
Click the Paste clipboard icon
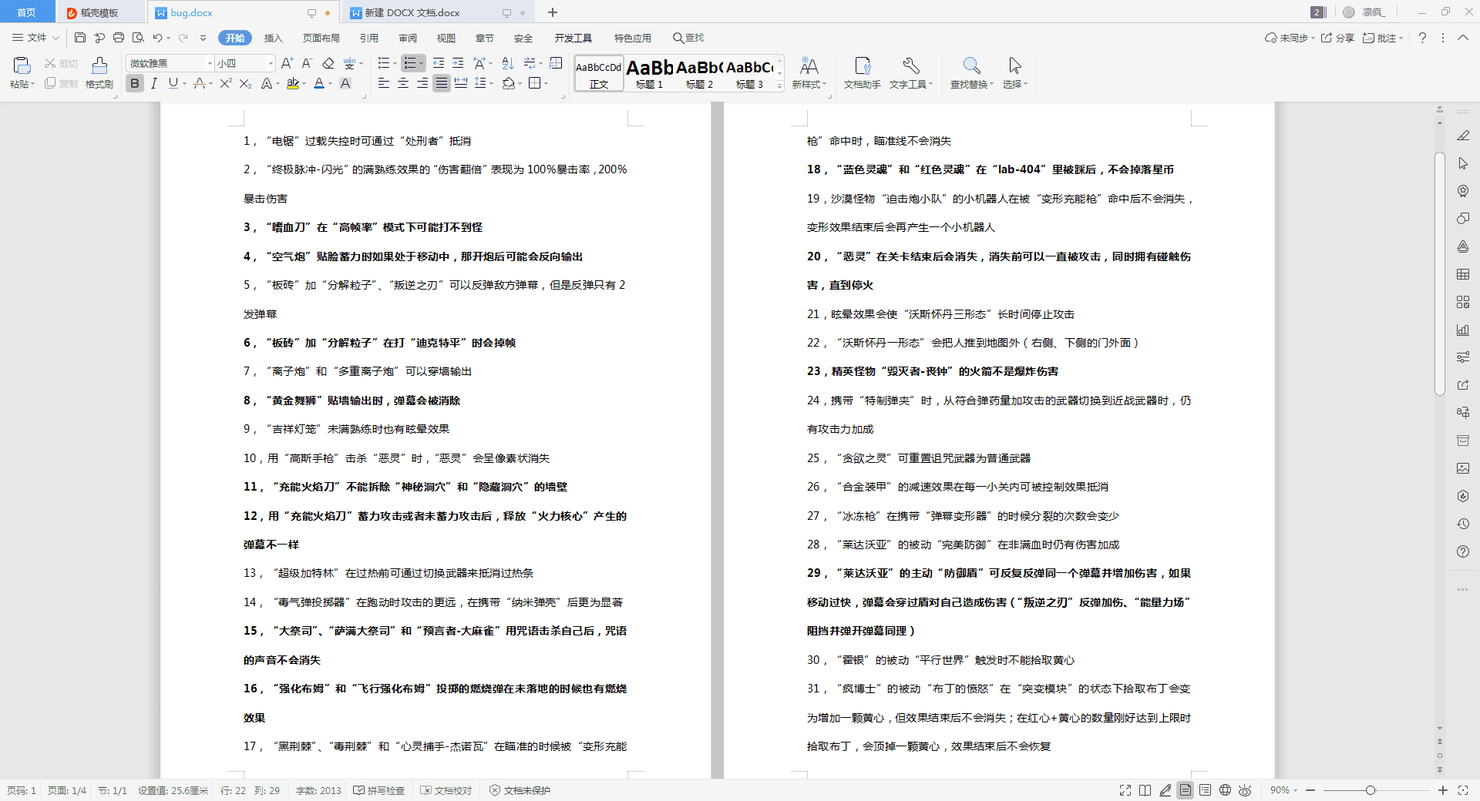(22, 65)
